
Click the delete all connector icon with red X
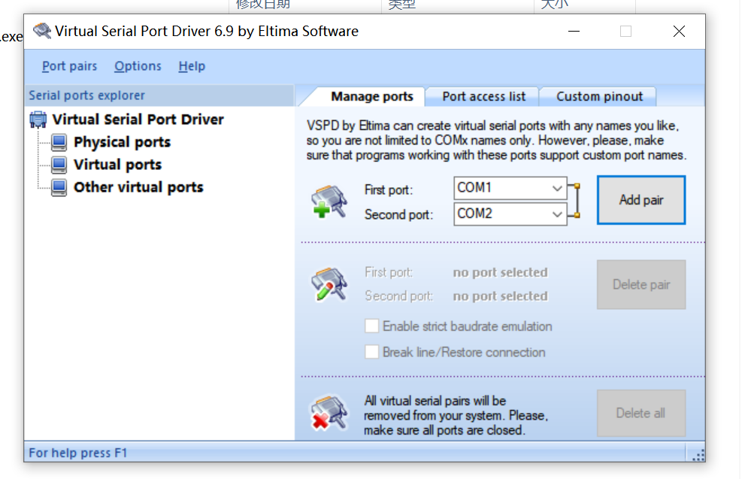tap(329, 413)
